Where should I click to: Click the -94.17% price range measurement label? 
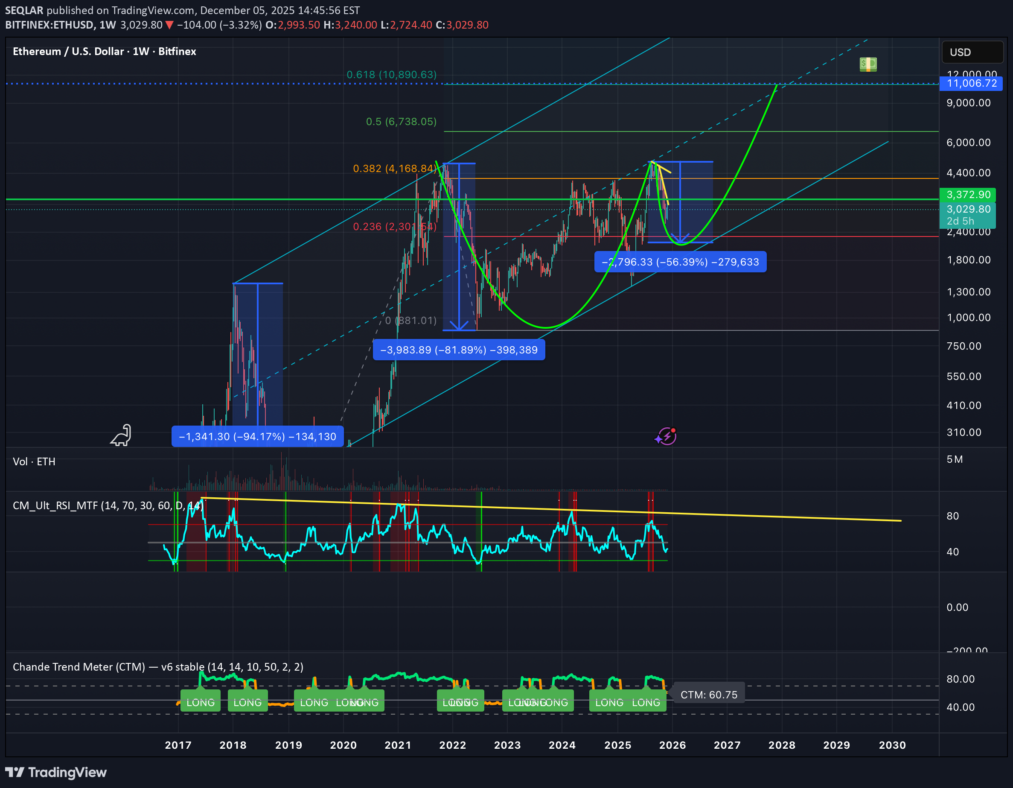click(257, 437)
